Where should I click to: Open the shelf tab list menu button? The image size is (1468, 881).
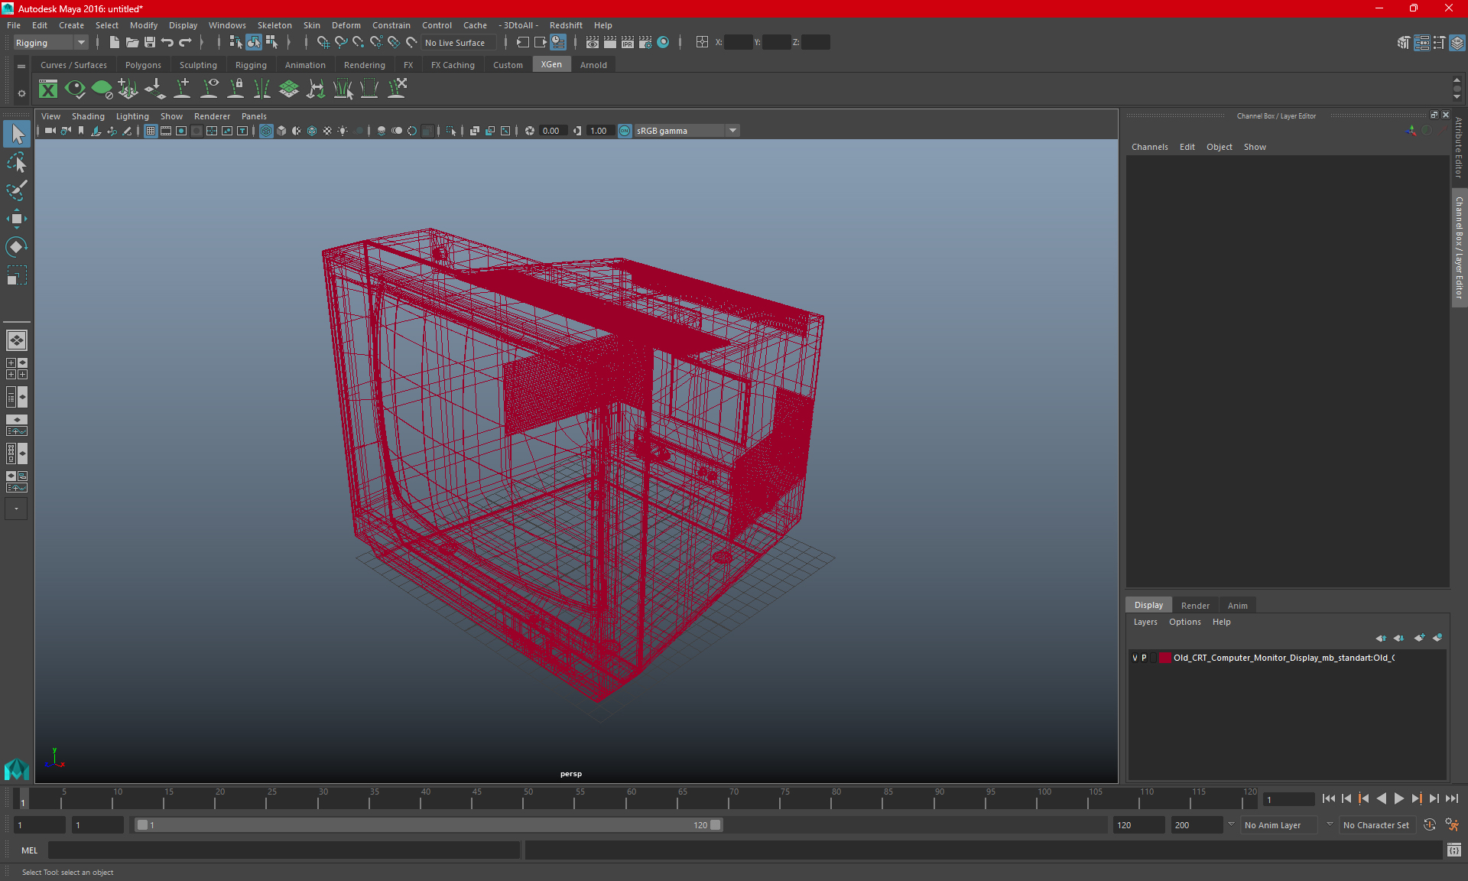pyautogui.click(x=21, y=67)
